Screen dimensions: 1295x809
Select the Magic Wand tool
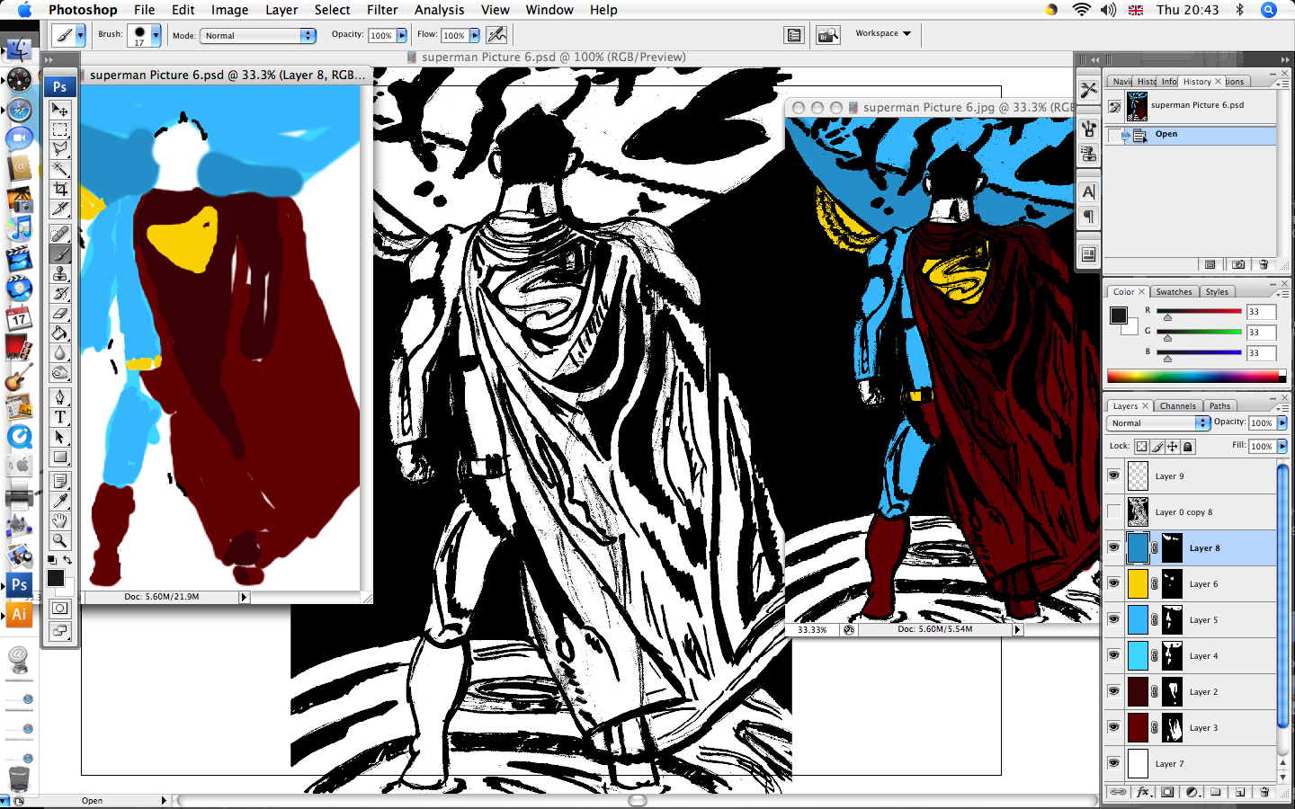coord(60,169)
